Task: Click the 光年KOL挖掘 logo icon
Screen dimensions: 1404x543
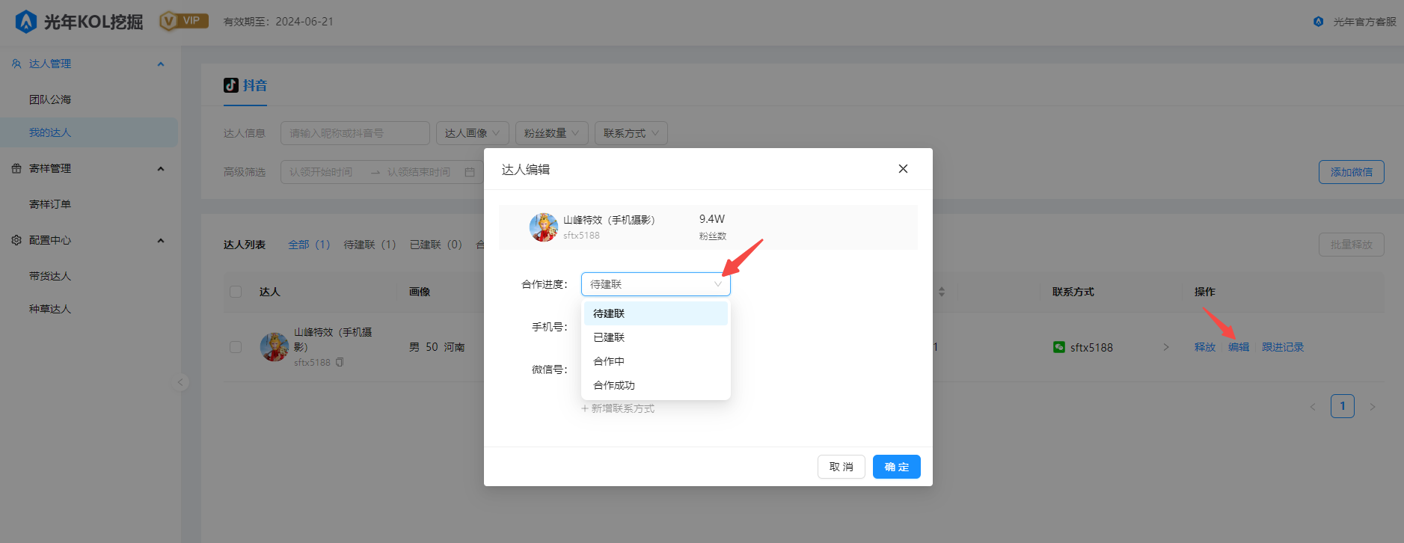Action: pyautogui.click(x=26, y=22)
